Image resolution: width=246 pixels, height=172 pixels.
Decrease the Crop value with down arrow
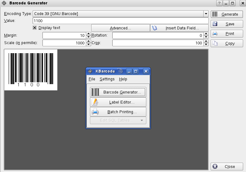click(x=206, y=45)
